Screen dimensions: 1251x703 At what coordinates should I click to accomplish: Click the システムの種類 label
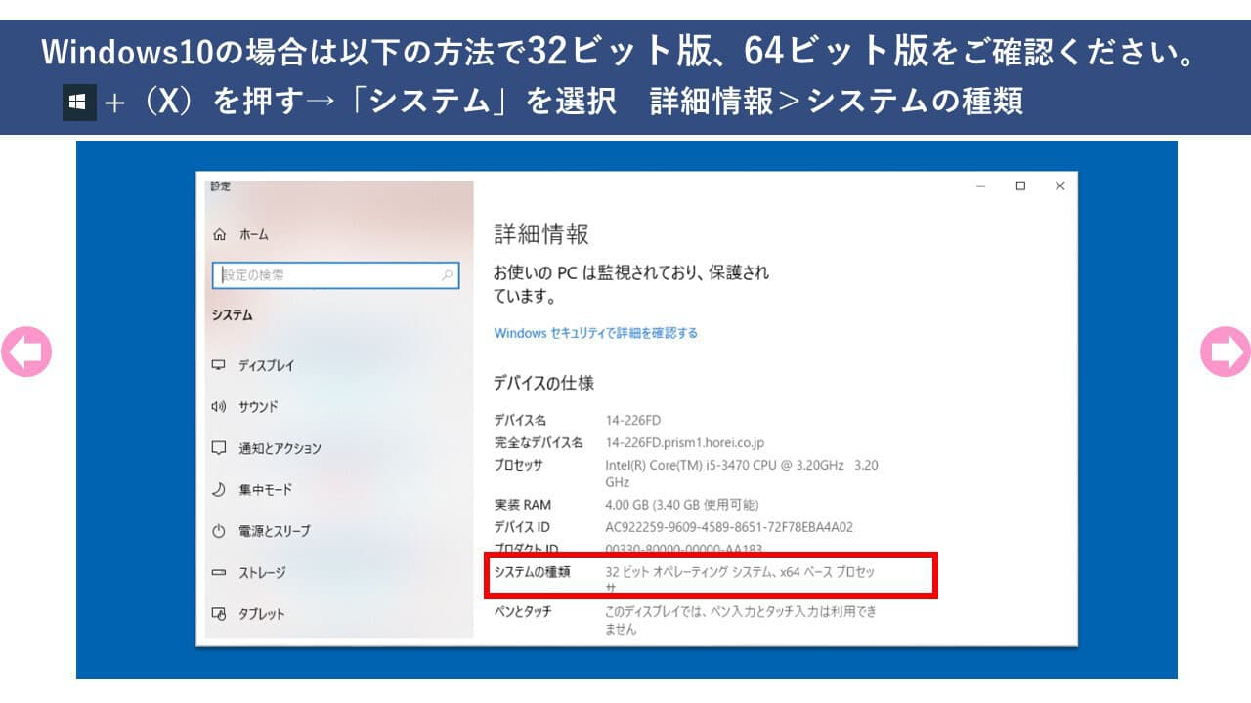point(532,573)
